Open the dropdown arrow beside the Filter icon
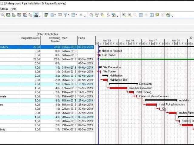The height and width of the screenshot is (145, 194). pyautogui.click(x=69, y=15)
